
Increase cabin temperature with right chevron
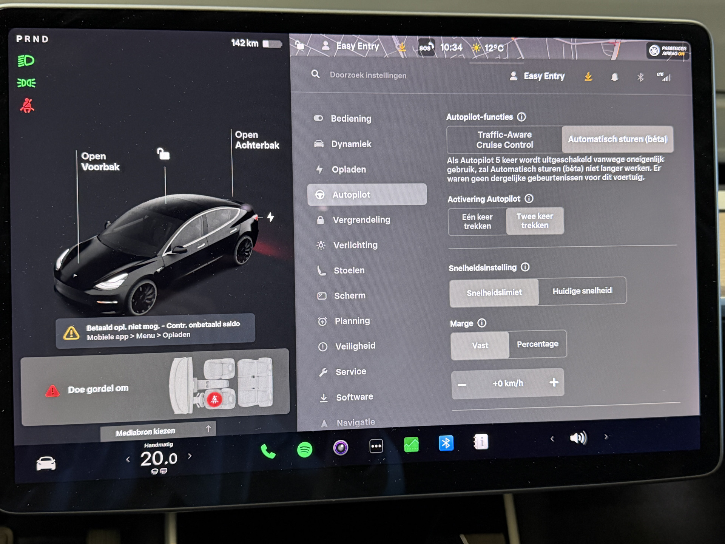point(190,456)
